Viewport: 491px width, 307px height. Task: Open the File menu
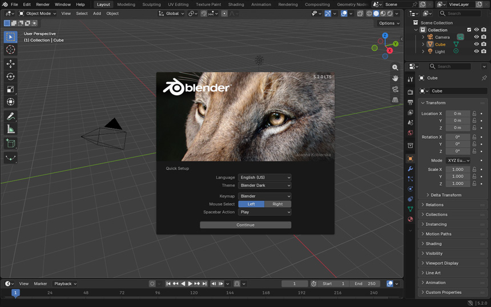tap(14, 5)
